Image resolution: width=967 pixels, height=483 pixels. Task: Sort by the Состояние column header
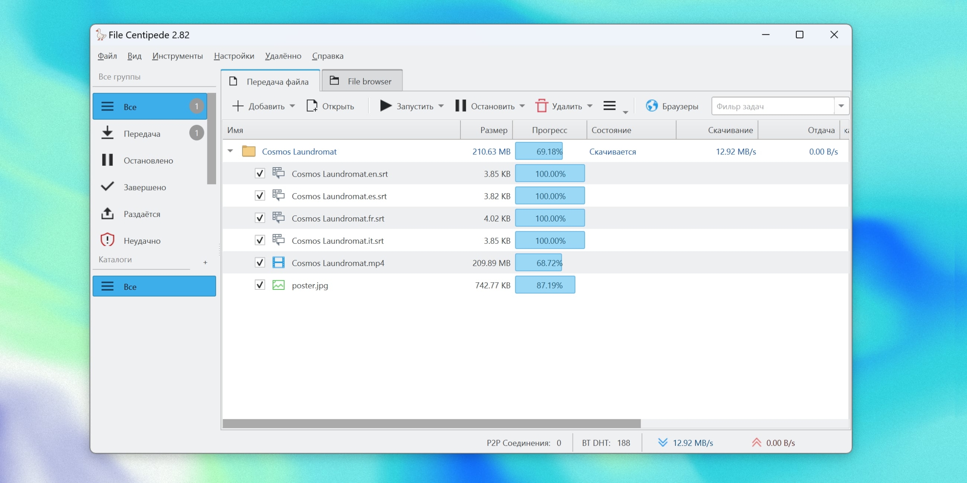click(x=631, y=130)
